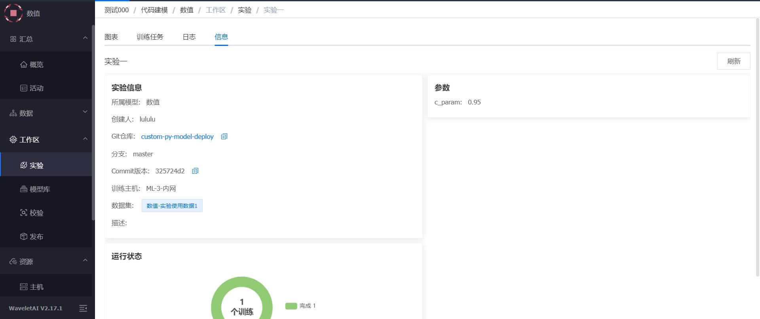Open the 发布 publish page
The image size is (760, 319).
[46, 236]
